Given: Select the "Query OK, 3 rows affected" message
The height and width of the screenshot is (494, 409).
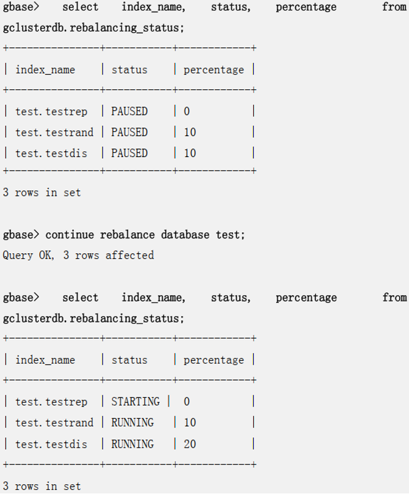Looking at the screenshot, I should click(x=78, y=254).
